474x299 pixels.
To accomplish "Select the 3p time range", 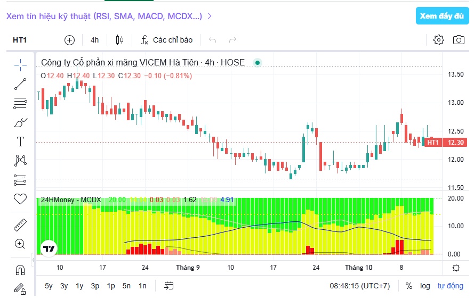I will click(95, 286).
